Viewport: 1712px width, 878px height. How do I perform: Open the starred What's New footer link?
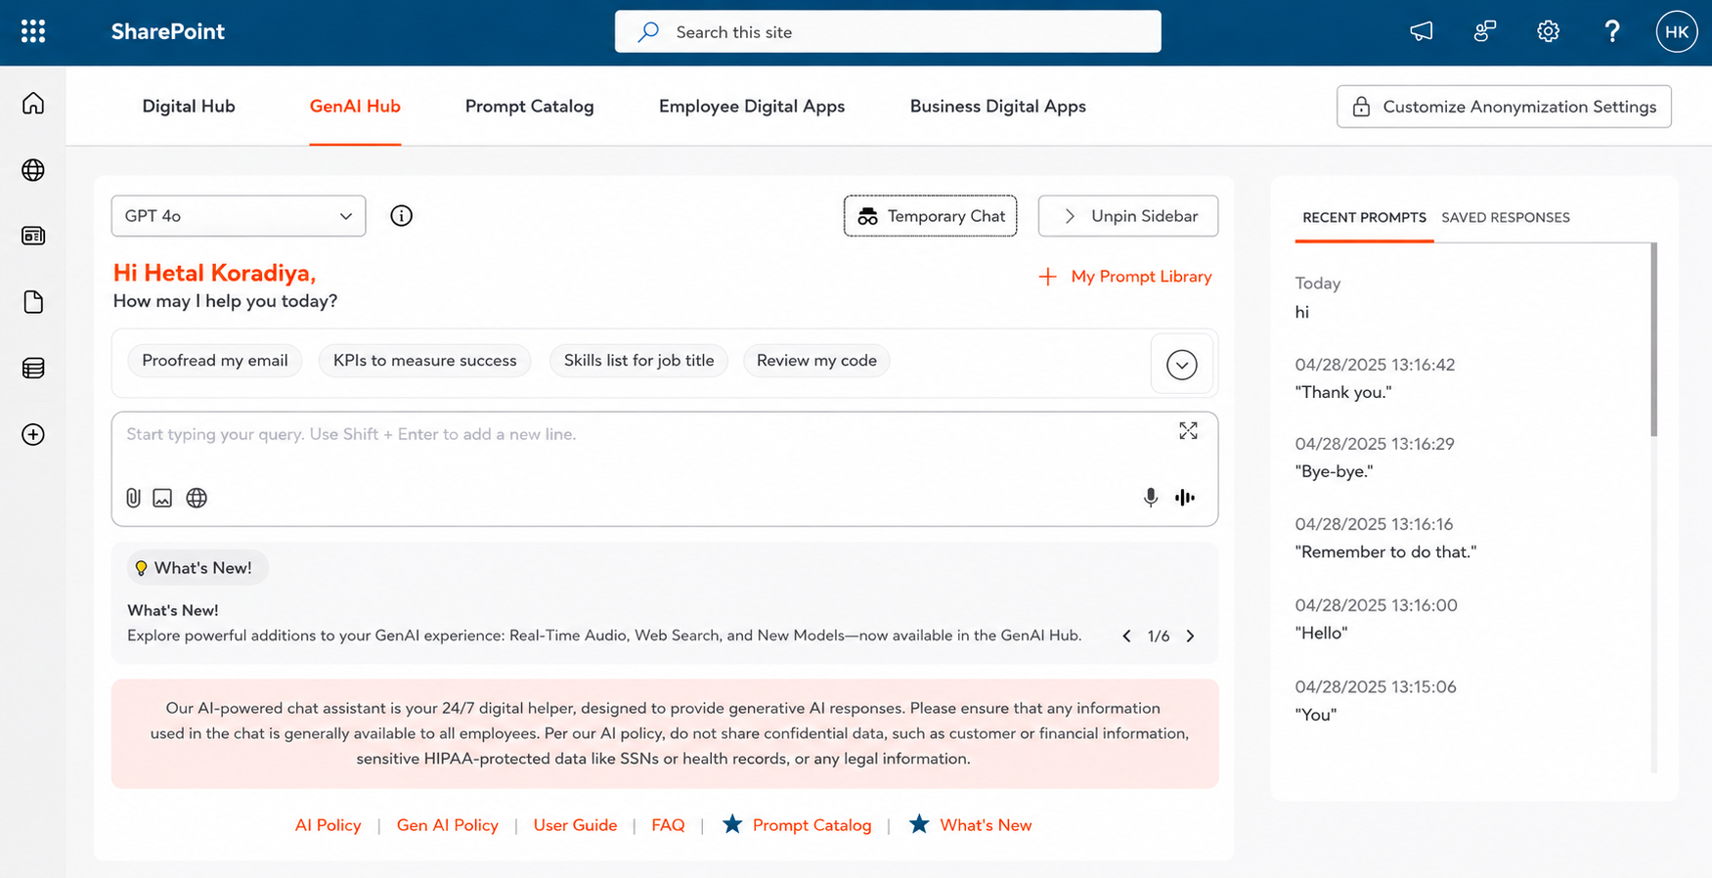pyautogui.click(x=970, y=825)
